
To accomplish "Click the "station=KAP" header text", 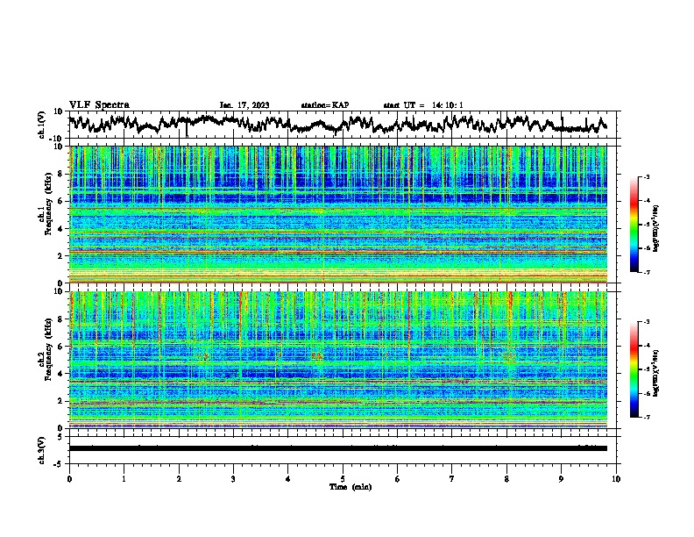I will pos(325,105).
